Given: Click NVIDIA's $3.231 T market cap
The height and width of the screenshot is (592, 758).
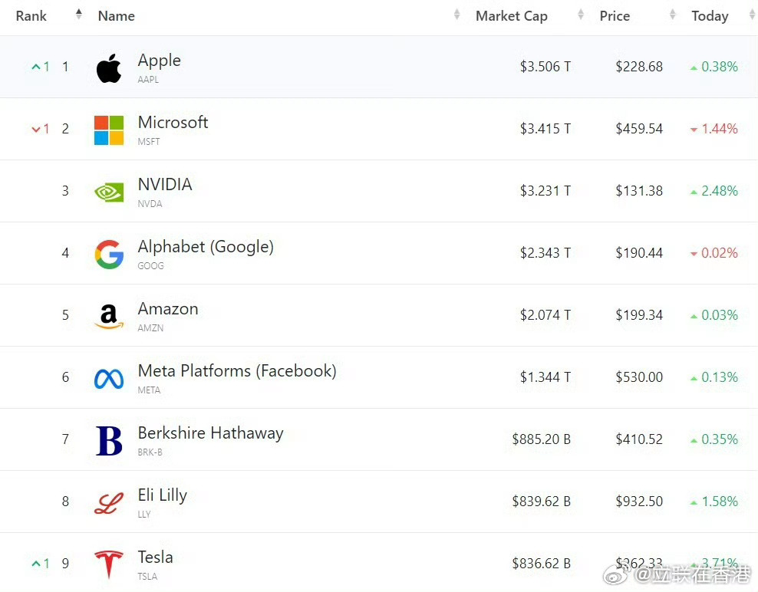Looking at the screenshot, I should tap(545, 191).
